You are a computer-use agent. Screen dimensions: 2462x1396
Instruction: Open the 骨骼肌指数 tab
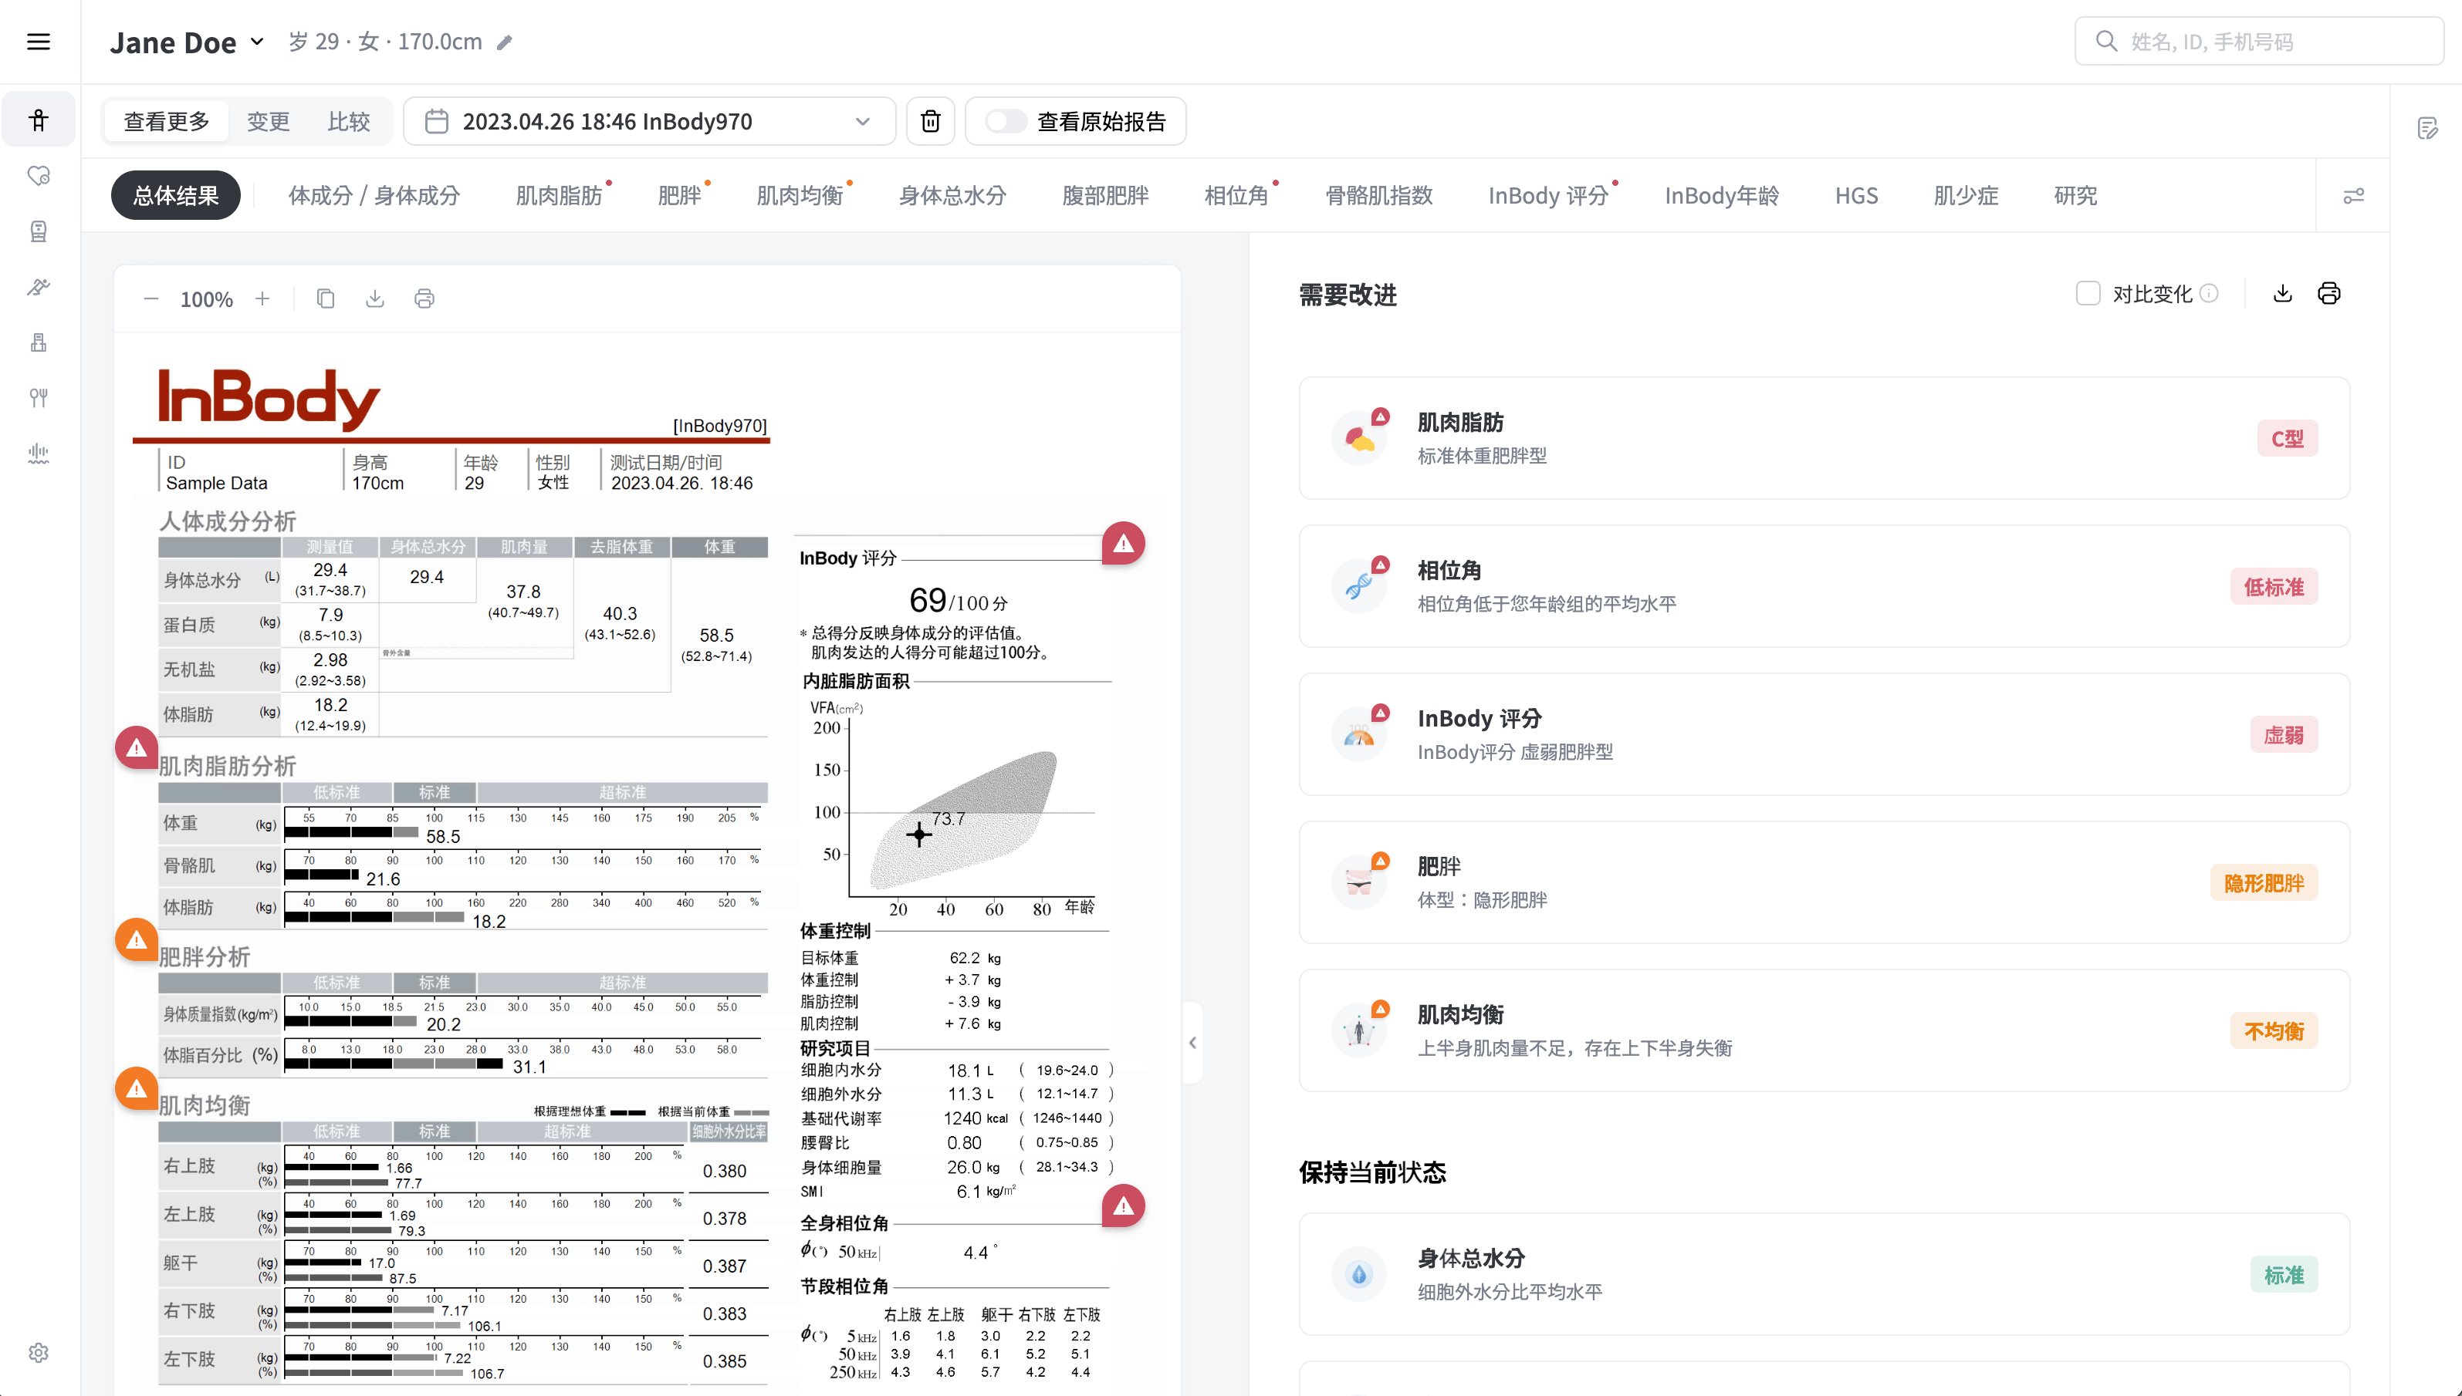(x=1378, y=196)
